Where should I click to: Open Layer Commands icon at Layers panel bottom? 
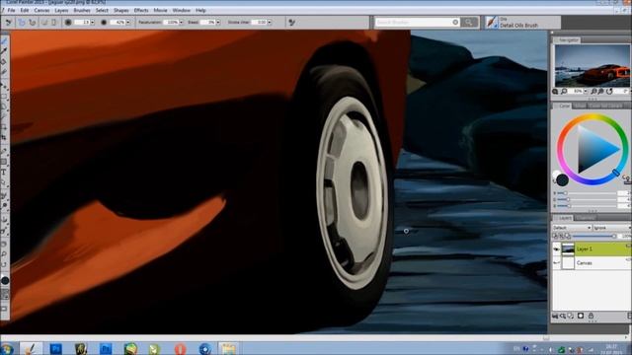(x=555, y=316)
